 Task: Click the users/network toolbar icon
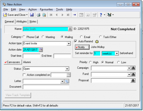(109, 15)
